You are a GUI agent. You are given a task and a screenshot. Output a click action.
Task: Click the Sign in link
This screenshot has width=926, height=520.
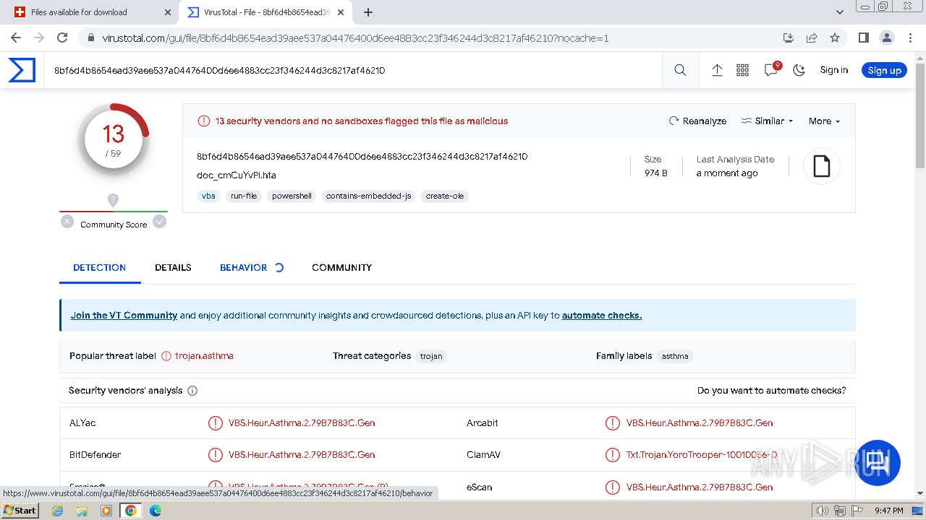tap(833, 70)
